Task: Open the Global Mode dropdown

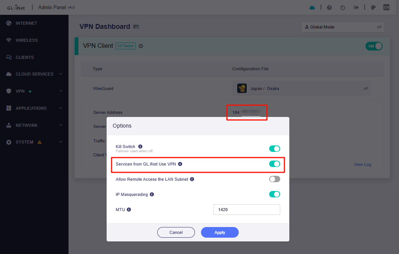Action: tap(343, 27)
